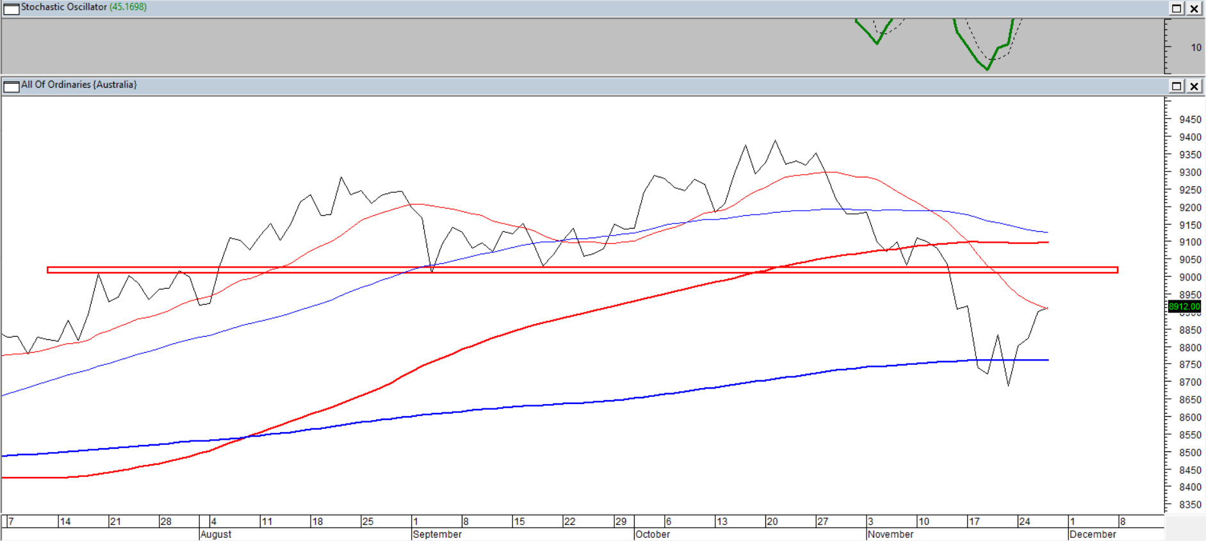This screenshot has height=541, width=1206.
Task: Click the September label on date axis
Action: tap(437, 534)
